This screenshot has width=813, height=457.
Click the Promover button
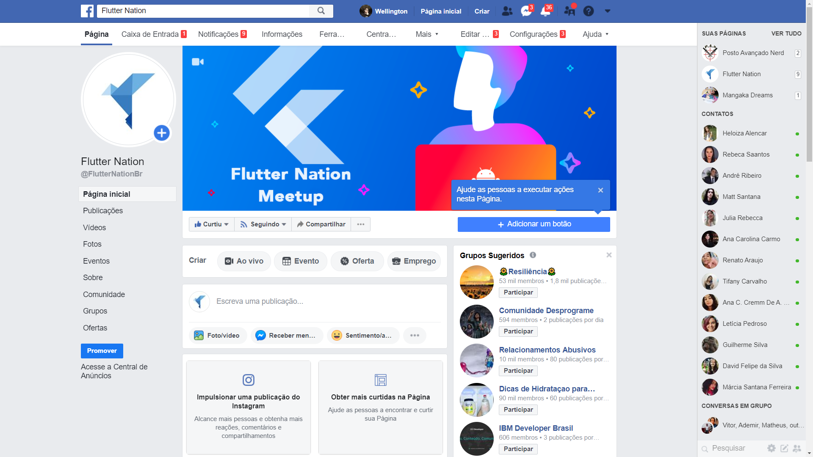pyautogui.click(x=102, y=351)
